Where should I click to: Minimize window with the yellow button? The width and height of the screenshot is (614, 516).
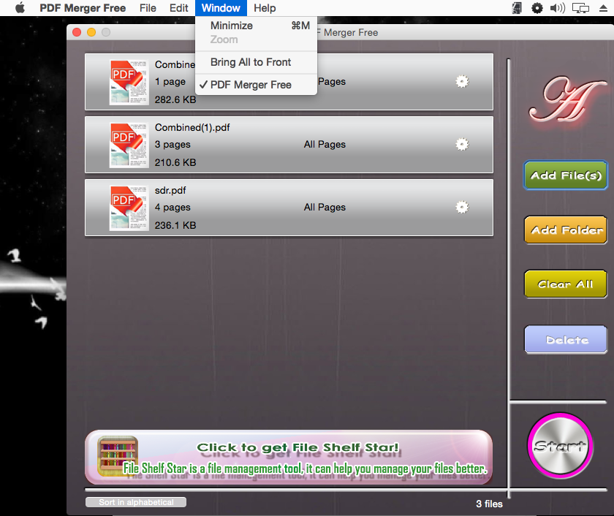pos(91,32)
